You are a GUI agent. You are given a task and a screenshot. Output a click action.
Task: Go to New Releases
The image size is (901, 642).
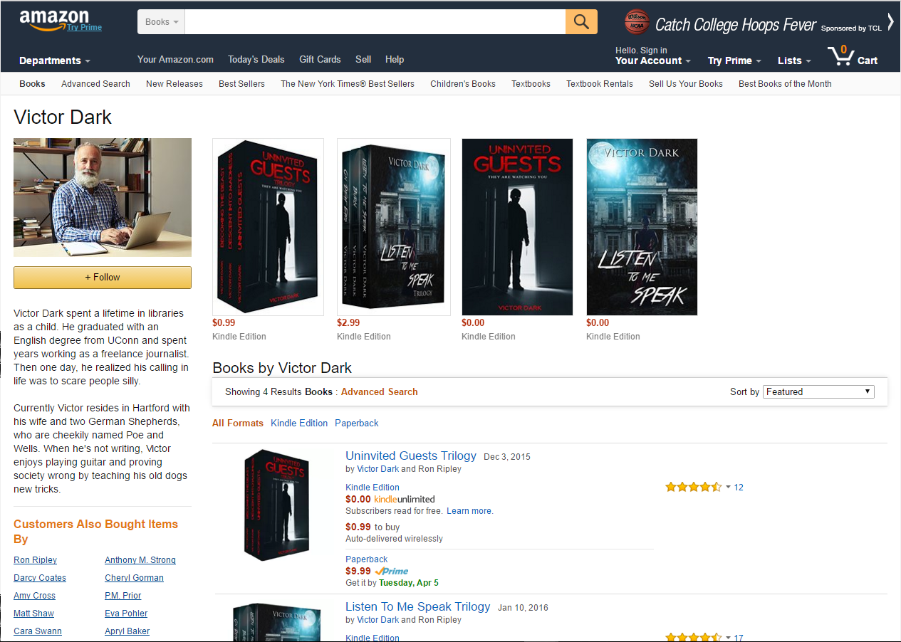coord(175,84)
